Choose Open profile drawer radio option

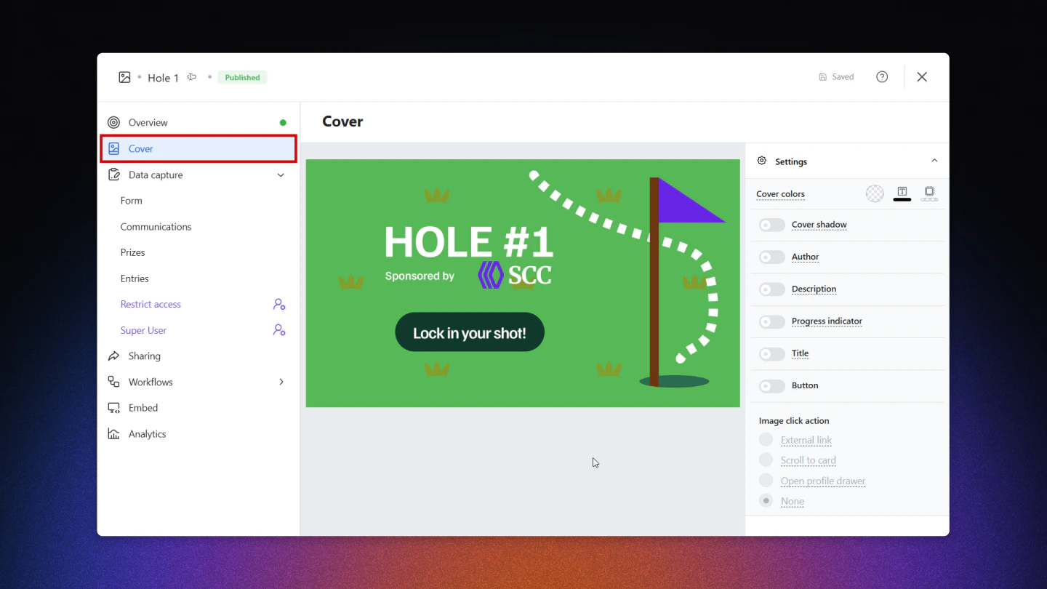pyautogui.click(x=766, y=480)
